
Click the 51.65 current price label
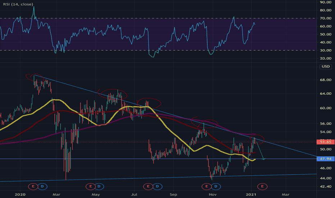(x=326, y=142)
